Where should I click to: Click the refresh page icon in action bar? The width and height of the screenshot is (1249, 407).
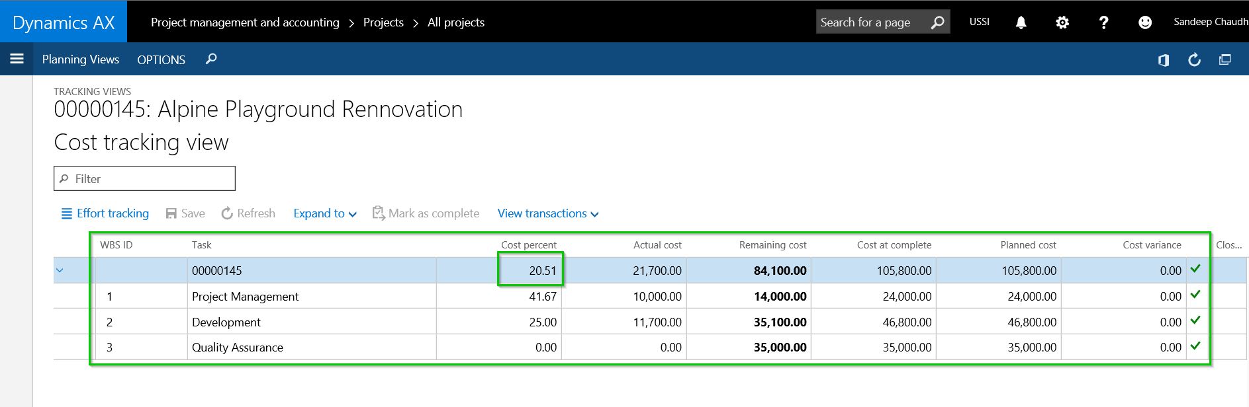coord(1194,60)
